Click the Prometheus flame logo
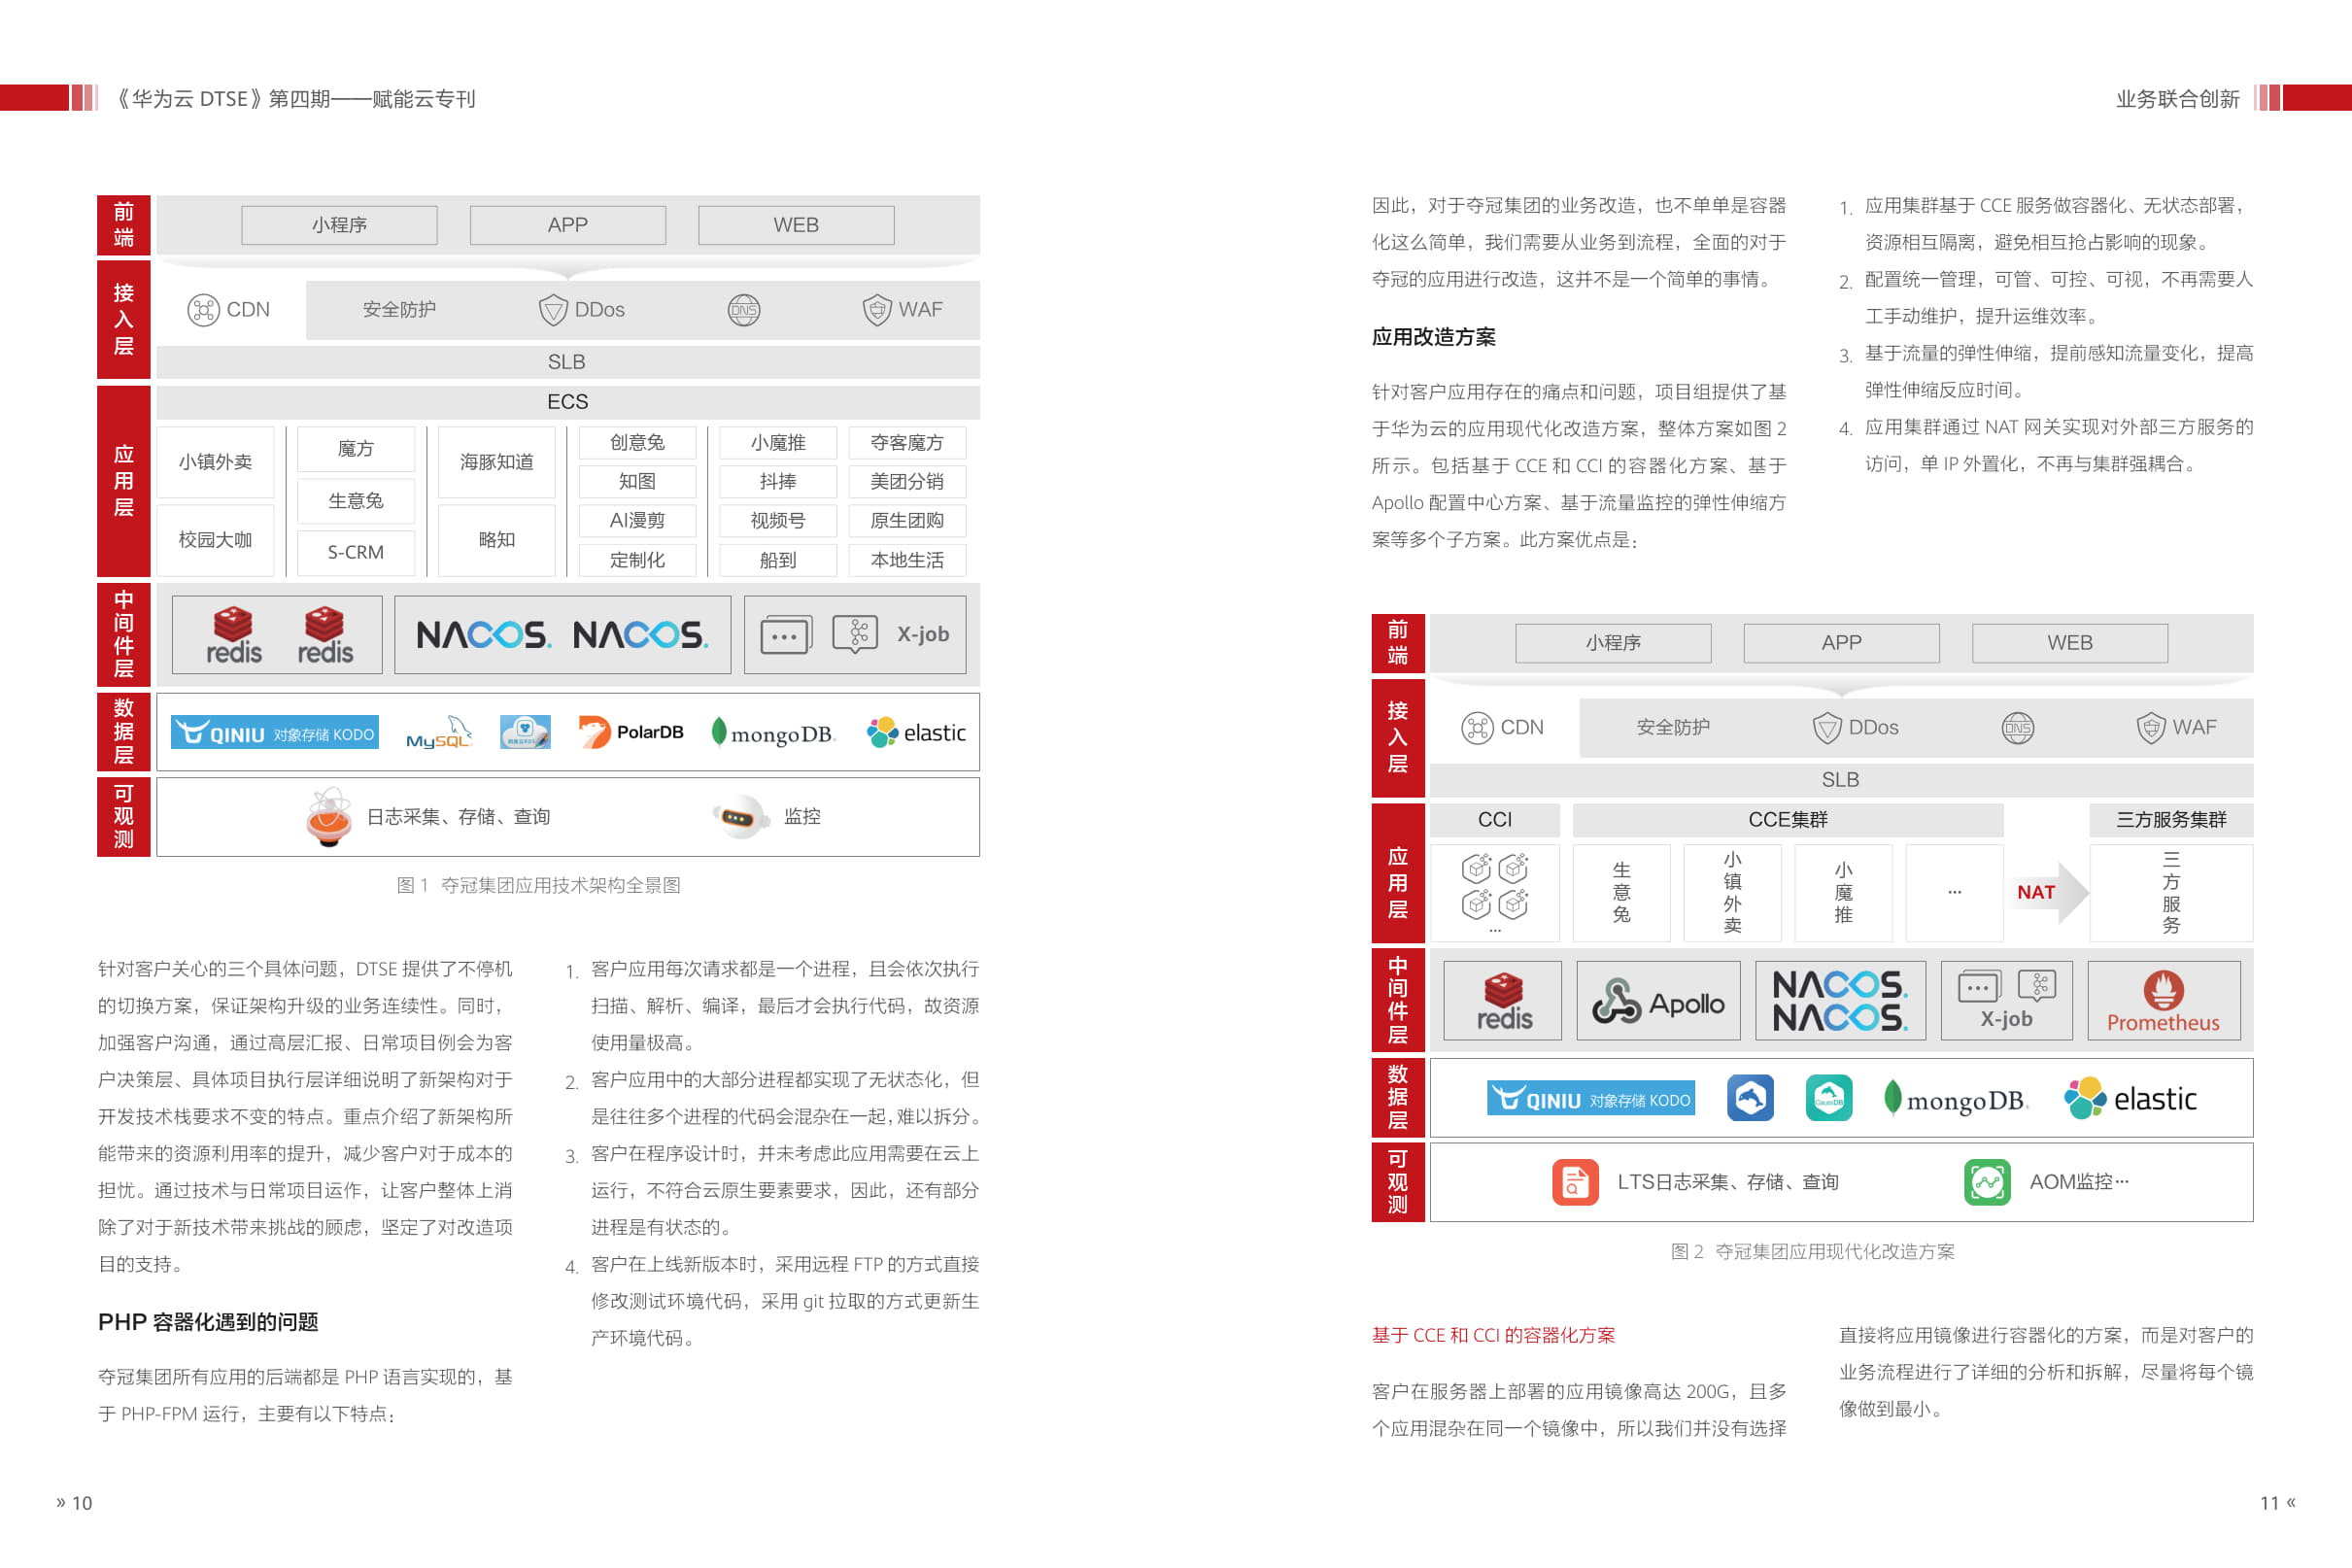Screen dimensions: 2352x1568 (2163, 991)
